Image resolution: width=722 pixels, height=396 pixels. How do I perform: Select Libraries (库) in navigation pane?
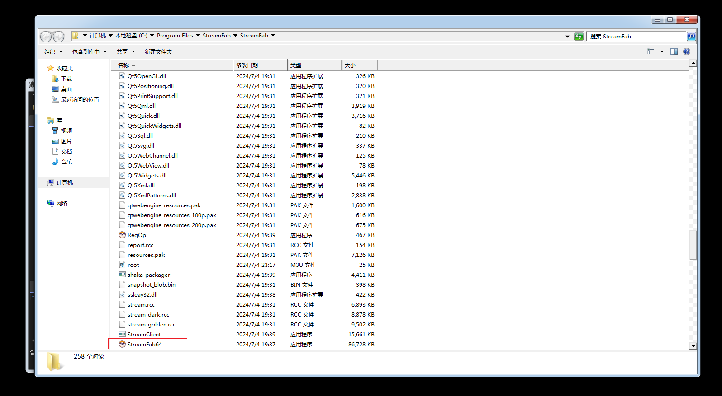click(x=55, y=120)
